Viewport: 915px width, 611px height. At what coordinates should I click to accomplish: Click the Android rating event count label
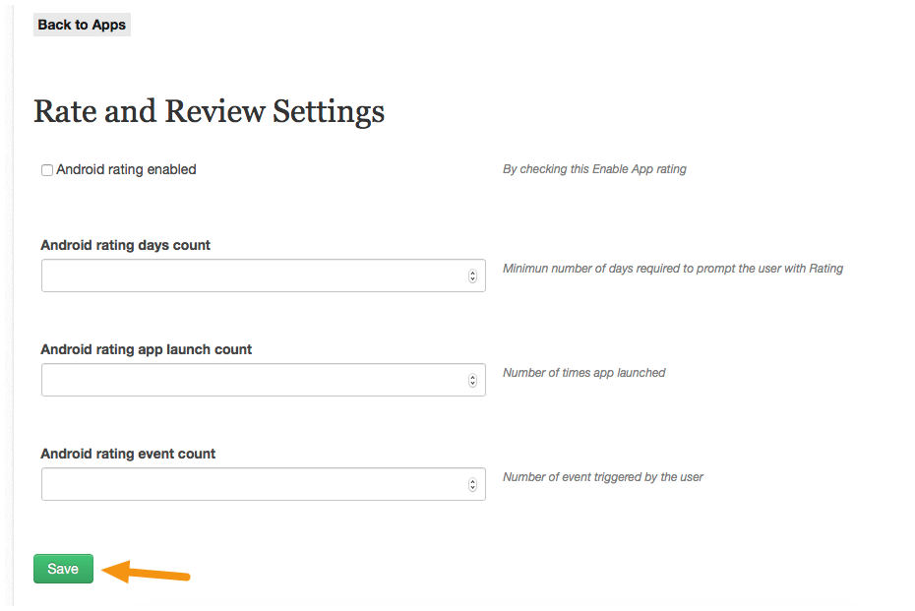point(128,454)
